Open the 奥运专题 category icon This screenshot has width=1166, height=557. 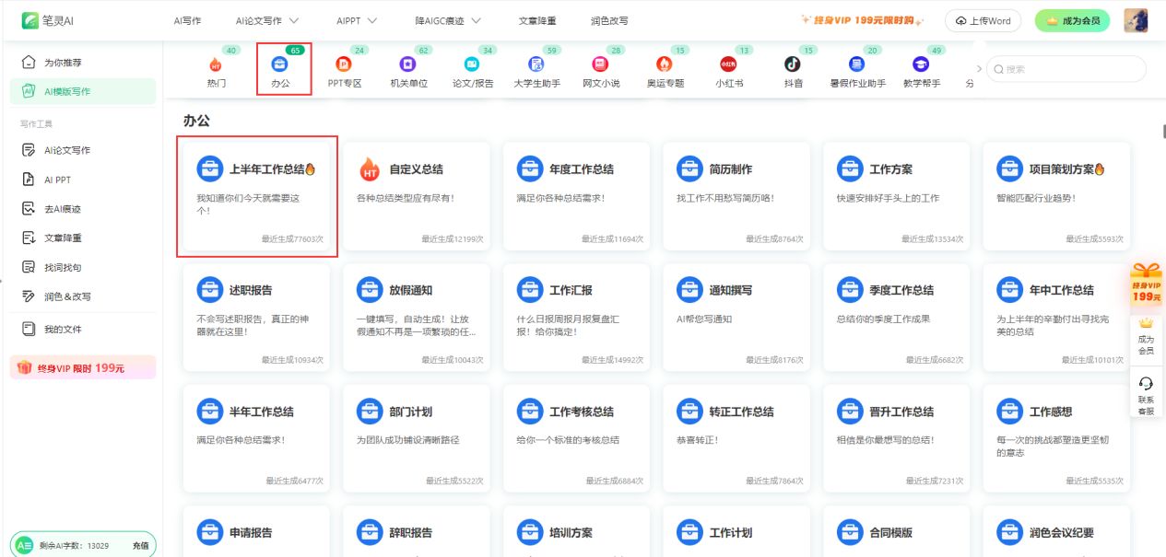click(x=665, y=64)
